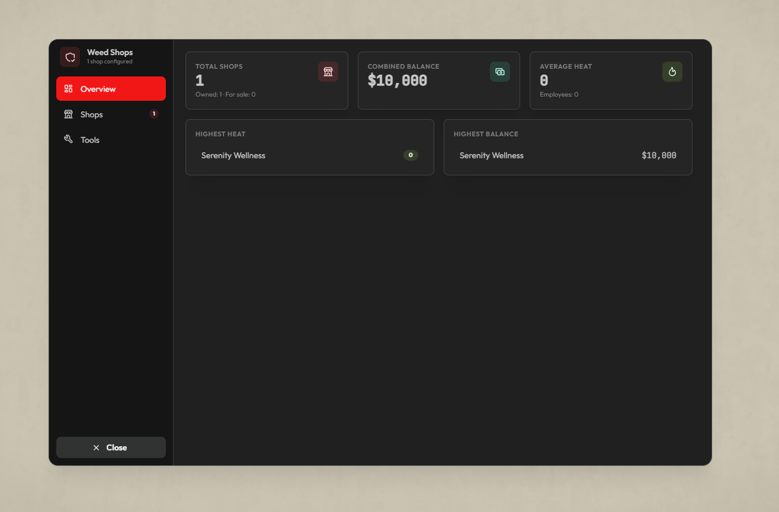Click the Overview grid icon in sidebar
This screenshot has height=512, width=779.
click(x=68, y=89)
